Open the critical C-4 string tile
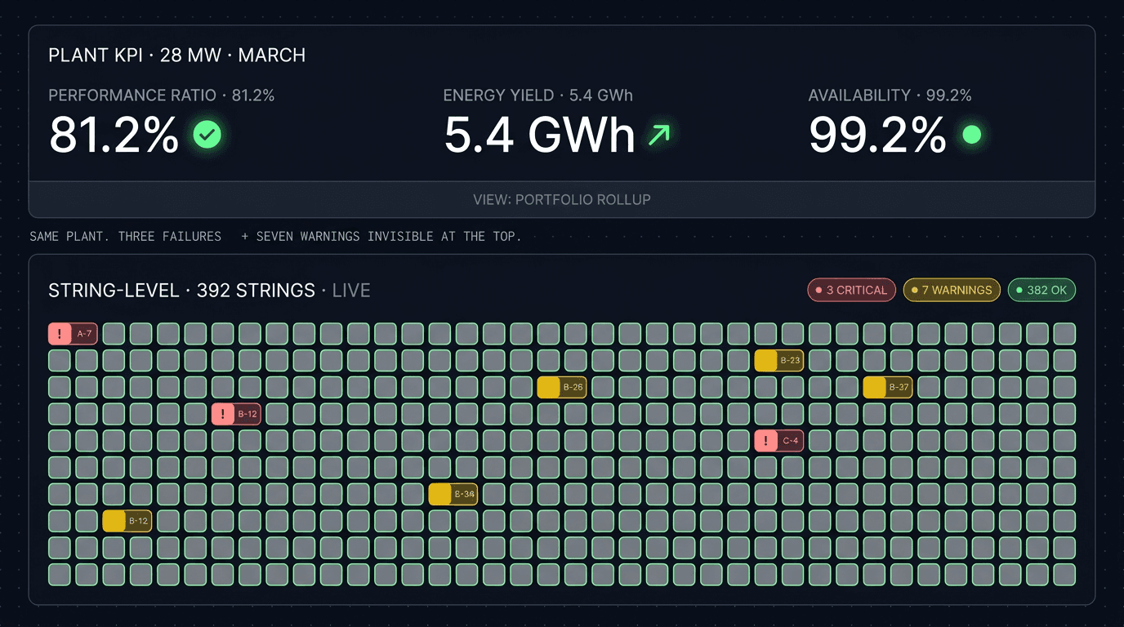Viewport: 1124px width, 627px height. [x=778, y=441]
